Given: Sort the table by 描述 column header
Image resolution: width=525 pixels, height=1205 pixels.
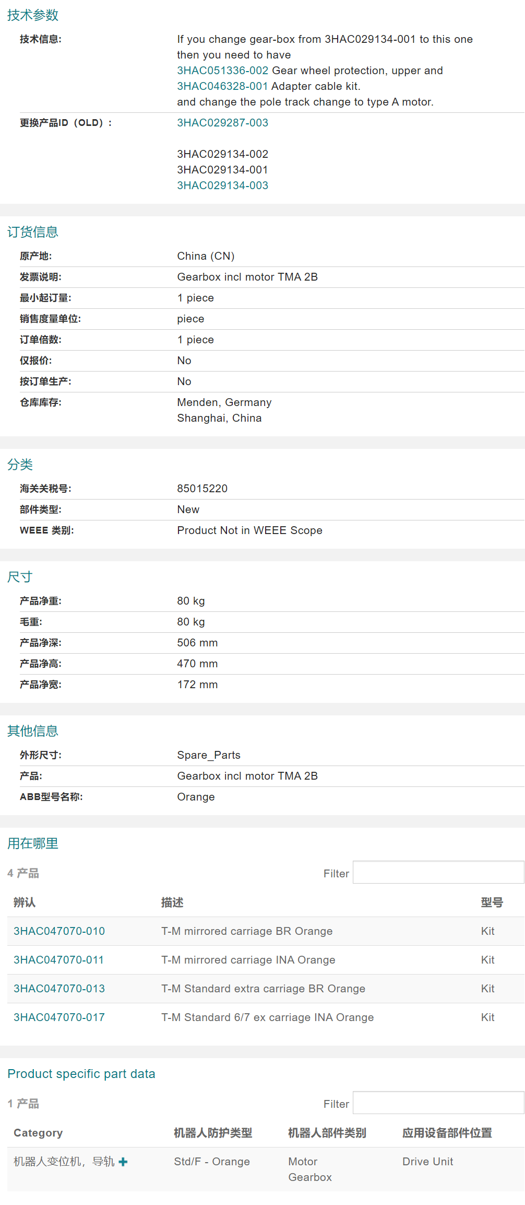Looking at the screenshot, I should [x=172, y=902].
